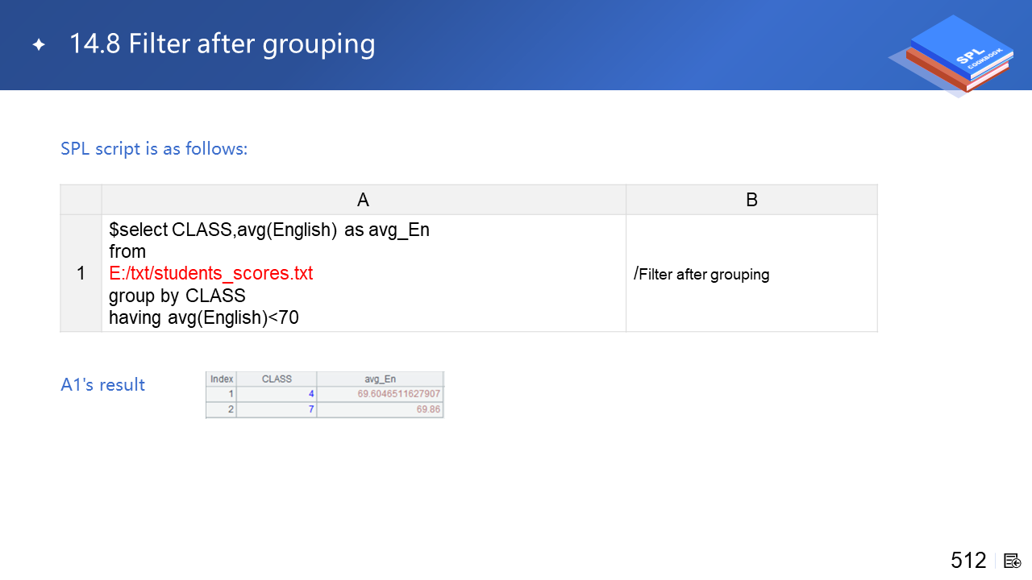Select the 69.86 value in result table
The width and height of the screenshot is (1032, 580).
tap(427, 409)
